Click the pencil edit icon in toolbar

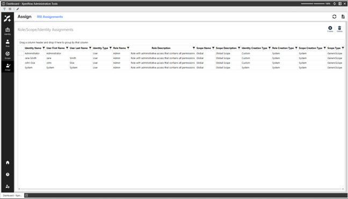tap(18, 9)
